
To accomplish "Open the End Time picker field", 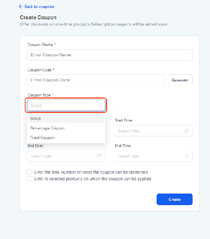I will [x=153, y=156].
